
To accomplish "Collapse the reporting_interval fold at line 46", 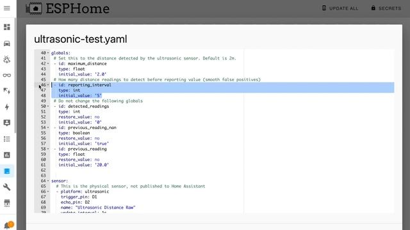I will coord(48,85).
